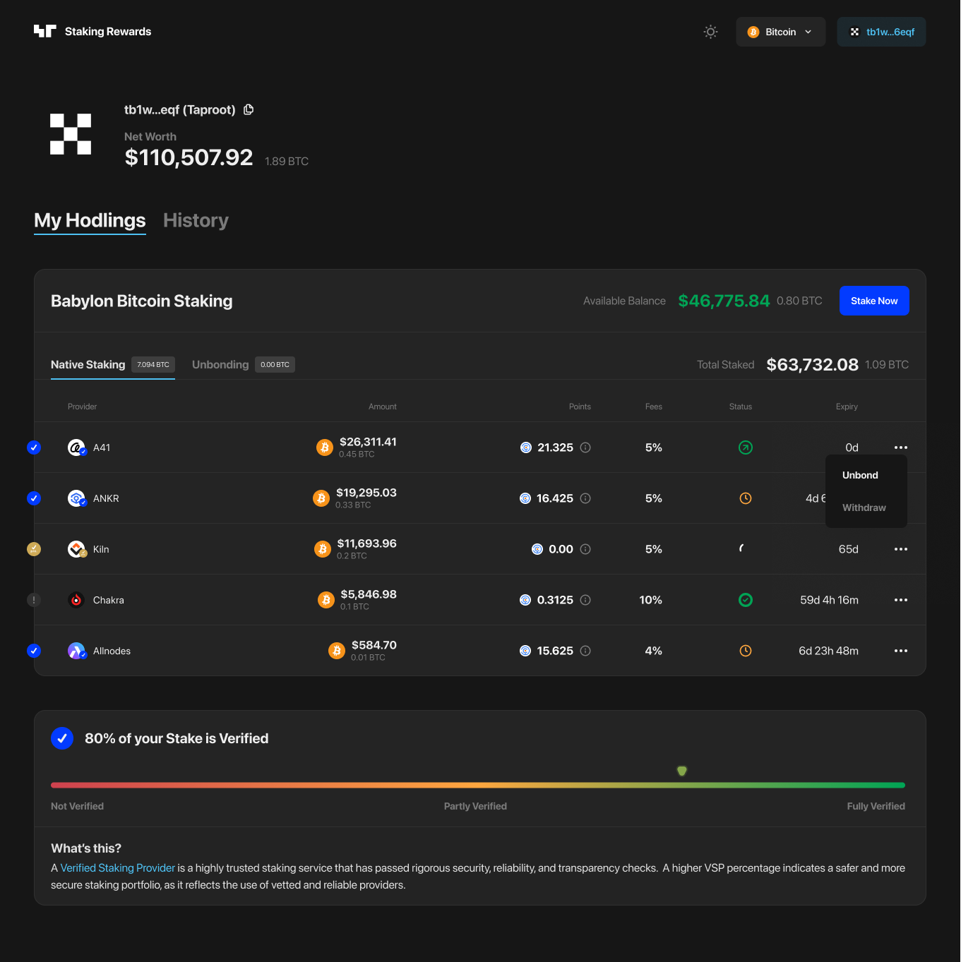Screen dimensions: 961x962
Task: Click the A41 green arrow status icon
Action: [746, 447]
